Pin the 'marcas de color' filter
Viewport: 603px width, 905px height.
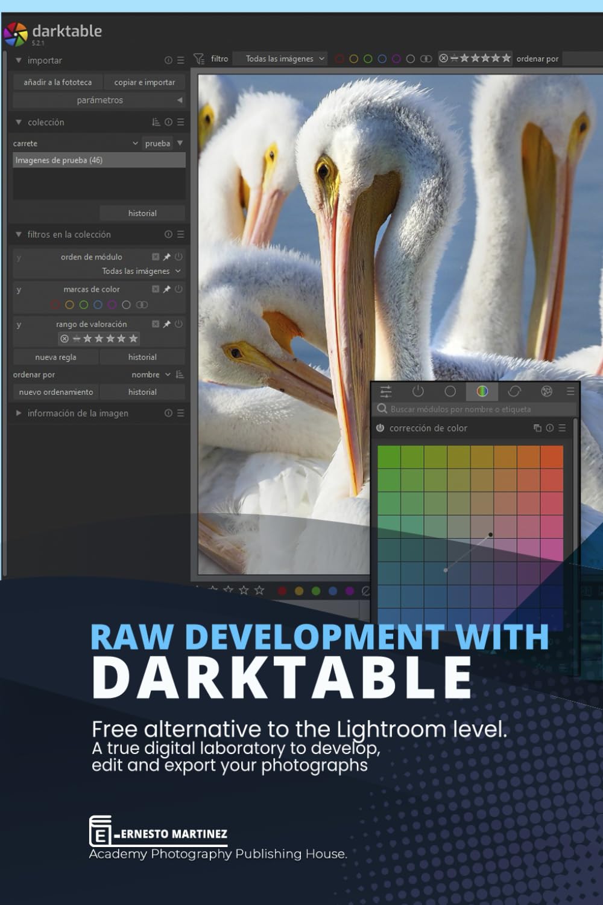click(167, 289)
